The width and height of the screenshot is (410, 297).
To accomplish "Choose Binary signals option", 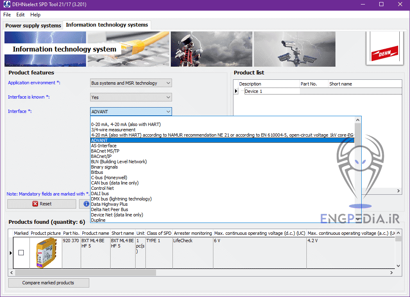I will pos(222,167).
